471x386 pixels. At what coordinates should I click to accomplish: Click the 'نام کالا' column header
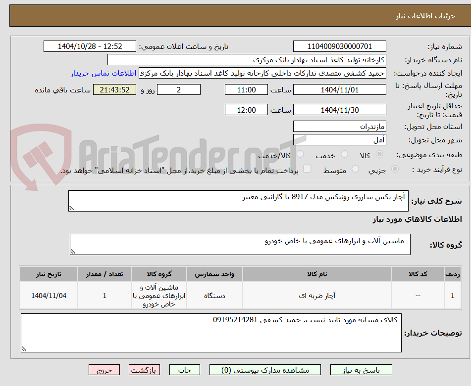317,274
